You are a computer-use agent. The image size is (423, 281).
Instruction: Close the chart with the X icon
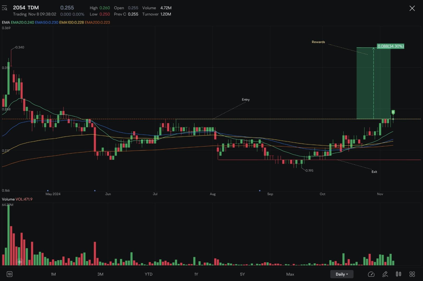412,8
